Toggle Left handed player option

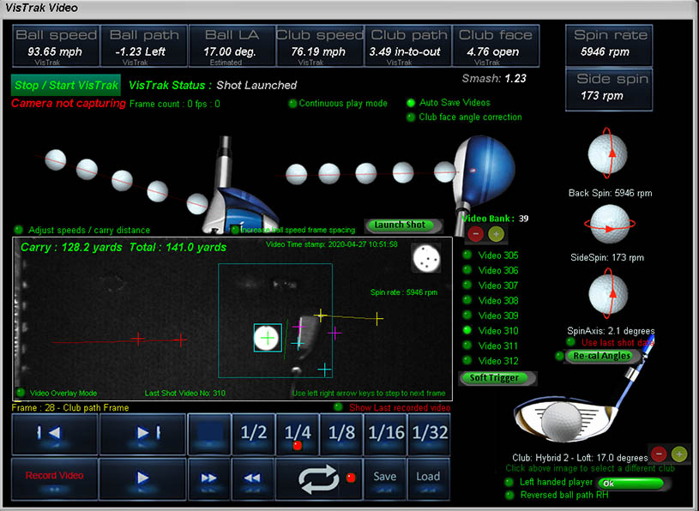click(x=509, y=482)
